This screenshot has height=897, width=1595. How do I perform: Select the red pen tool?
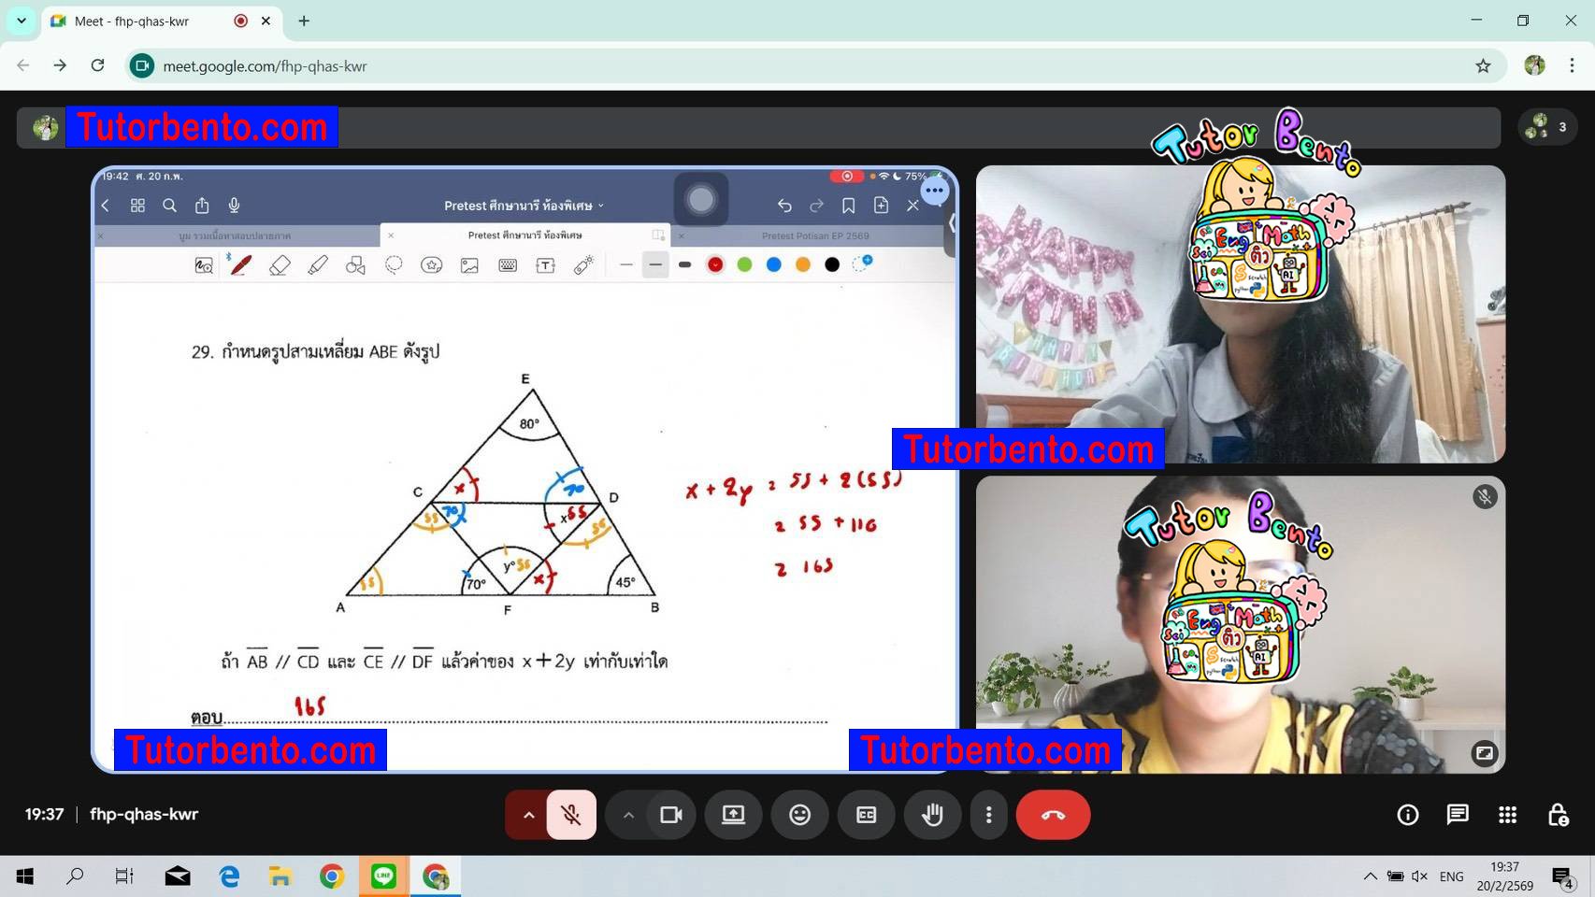[239, 264]
